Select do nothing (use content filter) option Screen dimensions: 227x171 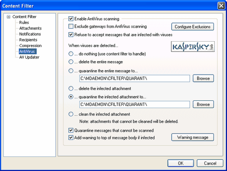pos(71,54)
